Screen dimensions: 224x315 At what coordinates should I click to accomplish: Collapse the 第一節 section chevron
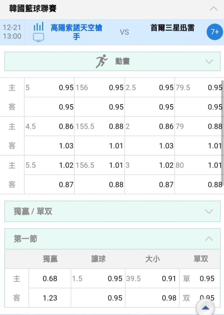click(209, 239)
